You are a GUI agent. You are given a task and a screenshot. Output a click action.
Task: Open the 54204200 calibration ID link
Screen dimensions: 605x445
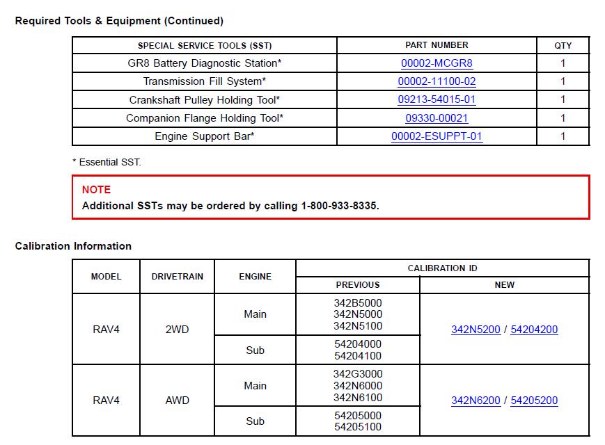click(534, 330)
